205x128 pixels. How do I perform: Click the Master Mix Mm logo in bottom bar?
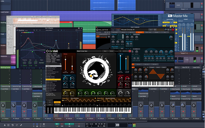tap(117, 125)
